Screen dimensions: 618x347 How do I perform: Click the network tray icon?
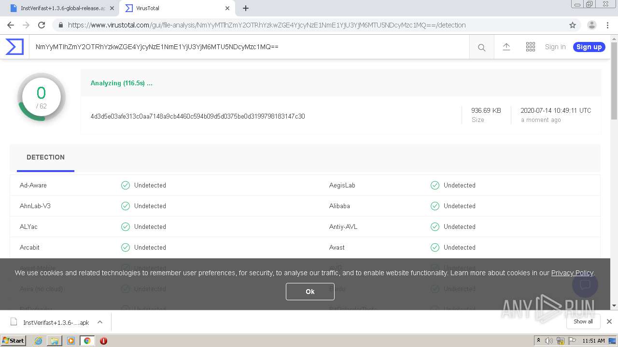click(x=561, y=341)
